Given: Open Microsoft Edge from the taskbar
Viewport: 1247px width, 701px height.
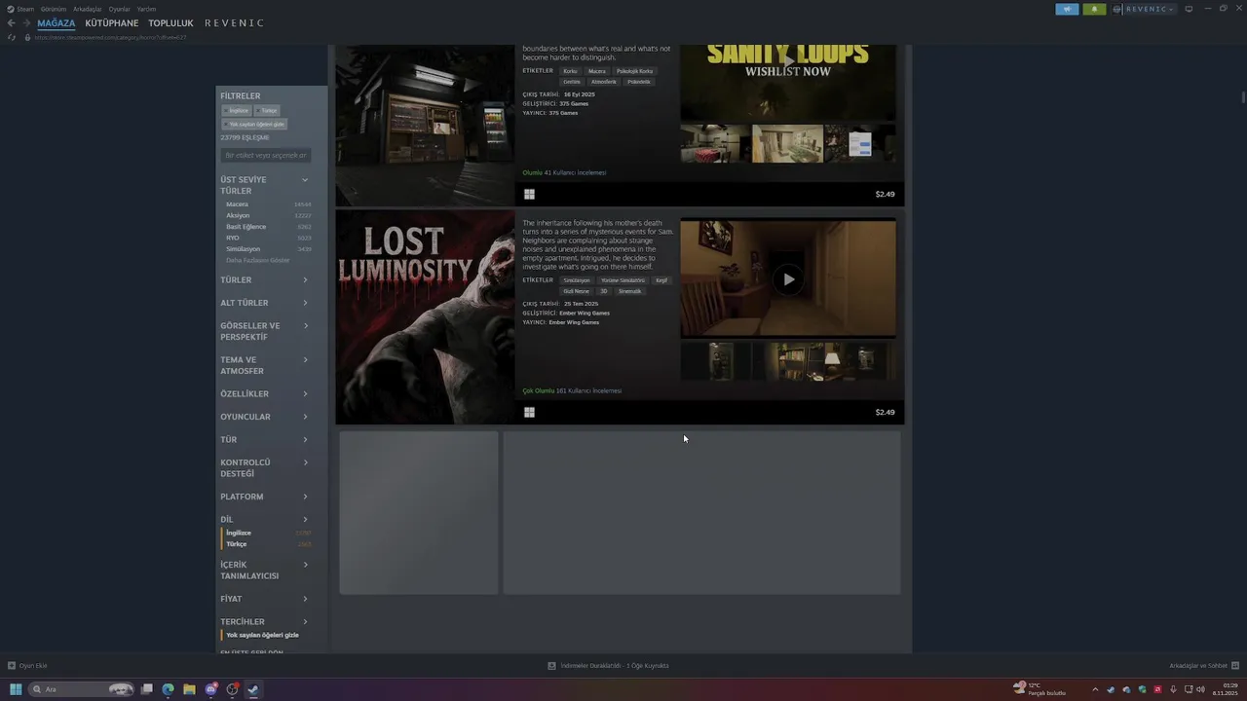Looking at the screenshot, I should pyautogui.click(x=168, y=689).
